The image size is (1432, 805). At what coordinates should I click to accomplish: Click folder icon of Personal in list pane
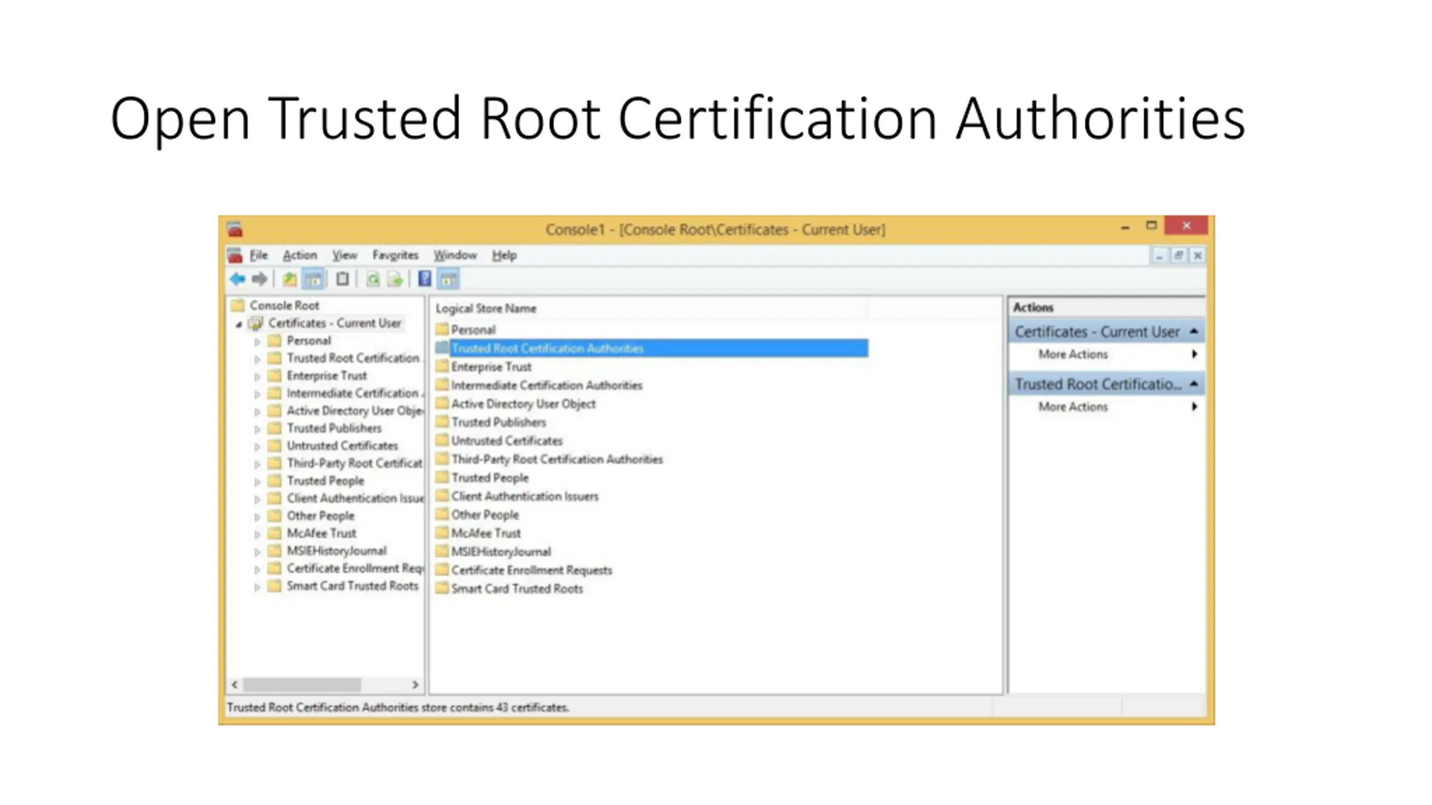tap(442, 329)
